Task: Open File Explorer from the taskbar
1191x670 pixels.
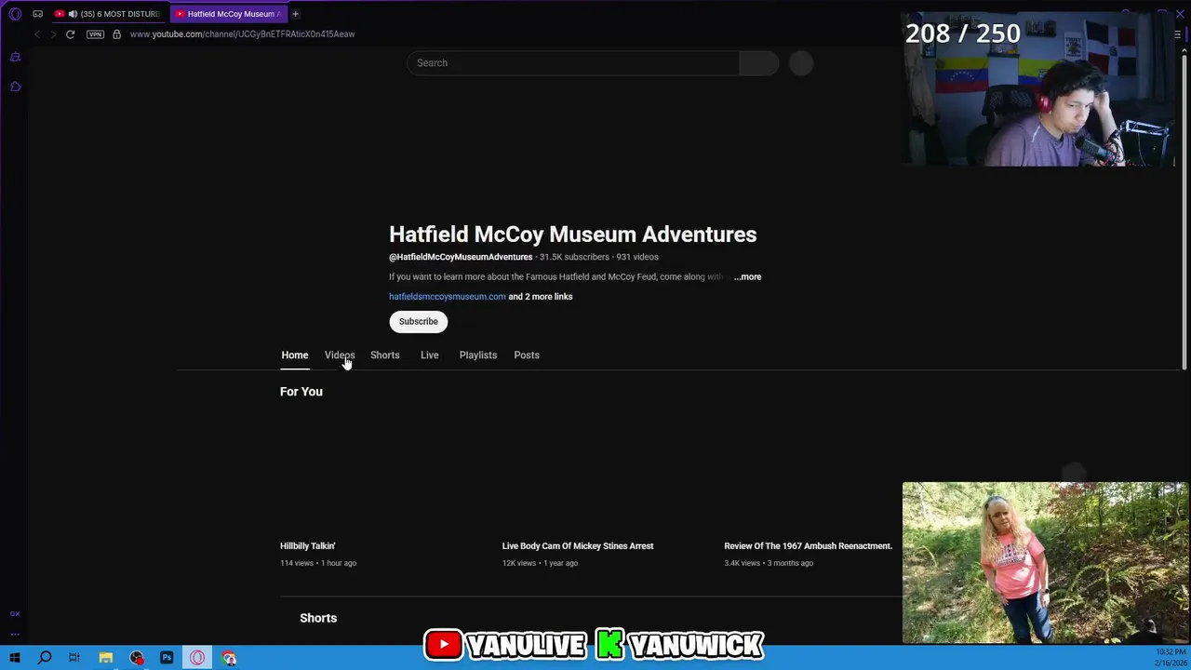Action: (105, 658)
